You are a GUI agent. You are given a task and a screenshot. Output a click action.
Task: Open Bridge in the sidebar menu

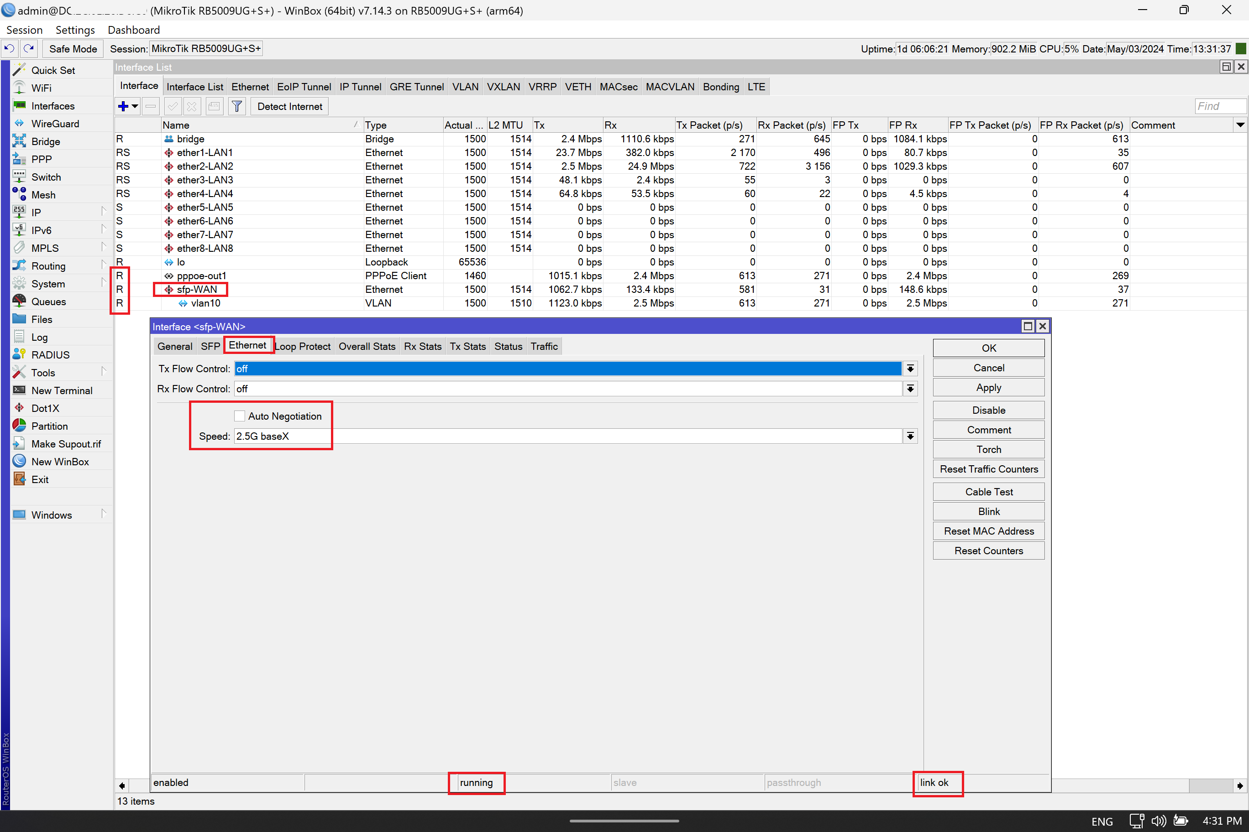(46, 142)
